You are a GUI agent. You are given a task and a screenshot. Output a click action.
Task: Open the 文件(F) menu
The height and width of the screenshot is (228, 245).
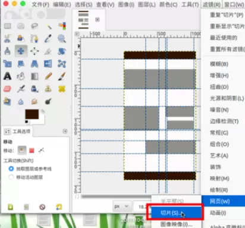[x=40, y=4]
